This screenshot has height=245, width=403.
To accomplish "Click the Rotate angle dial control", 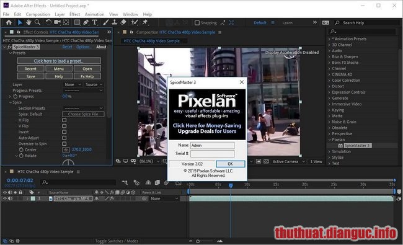I will pyautogui.click(x=68, y=163).
